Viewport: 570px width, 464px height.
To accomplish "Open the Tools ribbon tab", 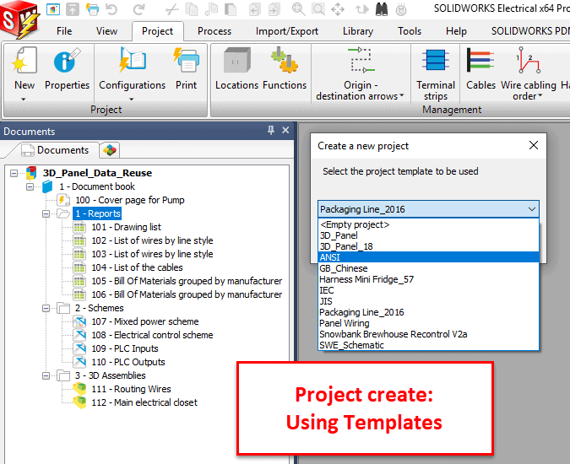I will tap(410, 31).
